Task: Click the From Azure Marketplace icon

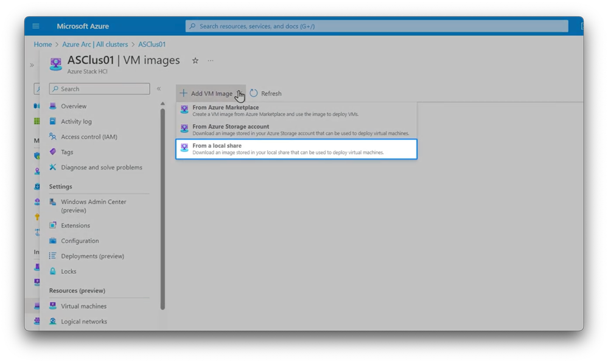Action: [x=184, y=109]
